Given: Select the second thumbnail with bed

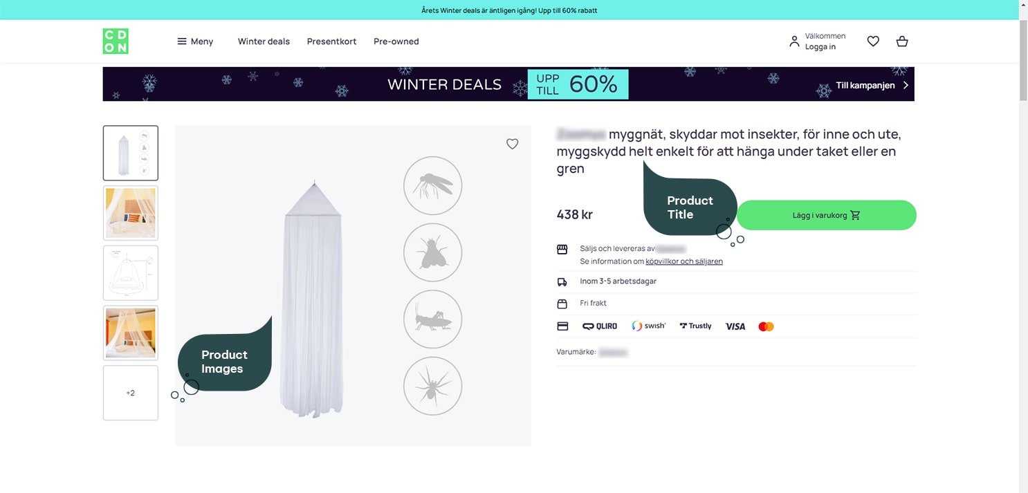Looking at the screenshot, I should coord(131,213).
